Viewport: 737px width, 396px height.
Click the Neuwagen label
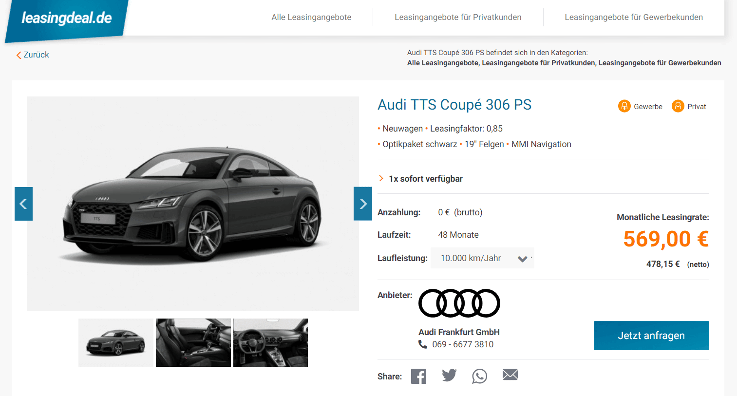tap(403, 129)
